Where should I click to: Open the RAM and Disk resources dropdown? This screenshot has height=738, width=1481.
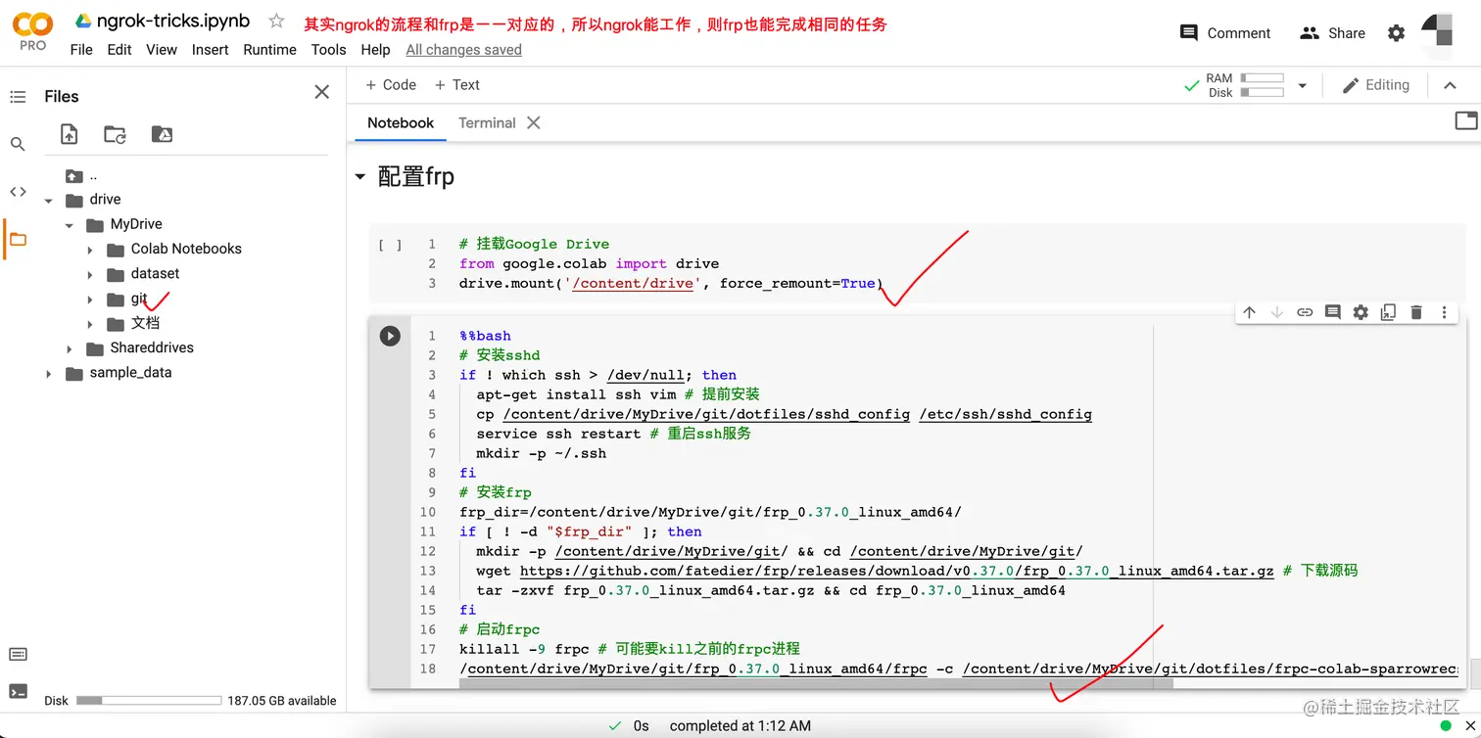pos(1303,85)
